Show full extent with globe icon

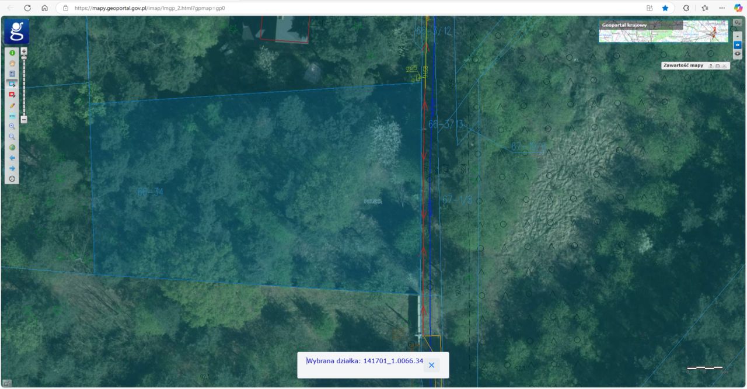pos(12,147)
